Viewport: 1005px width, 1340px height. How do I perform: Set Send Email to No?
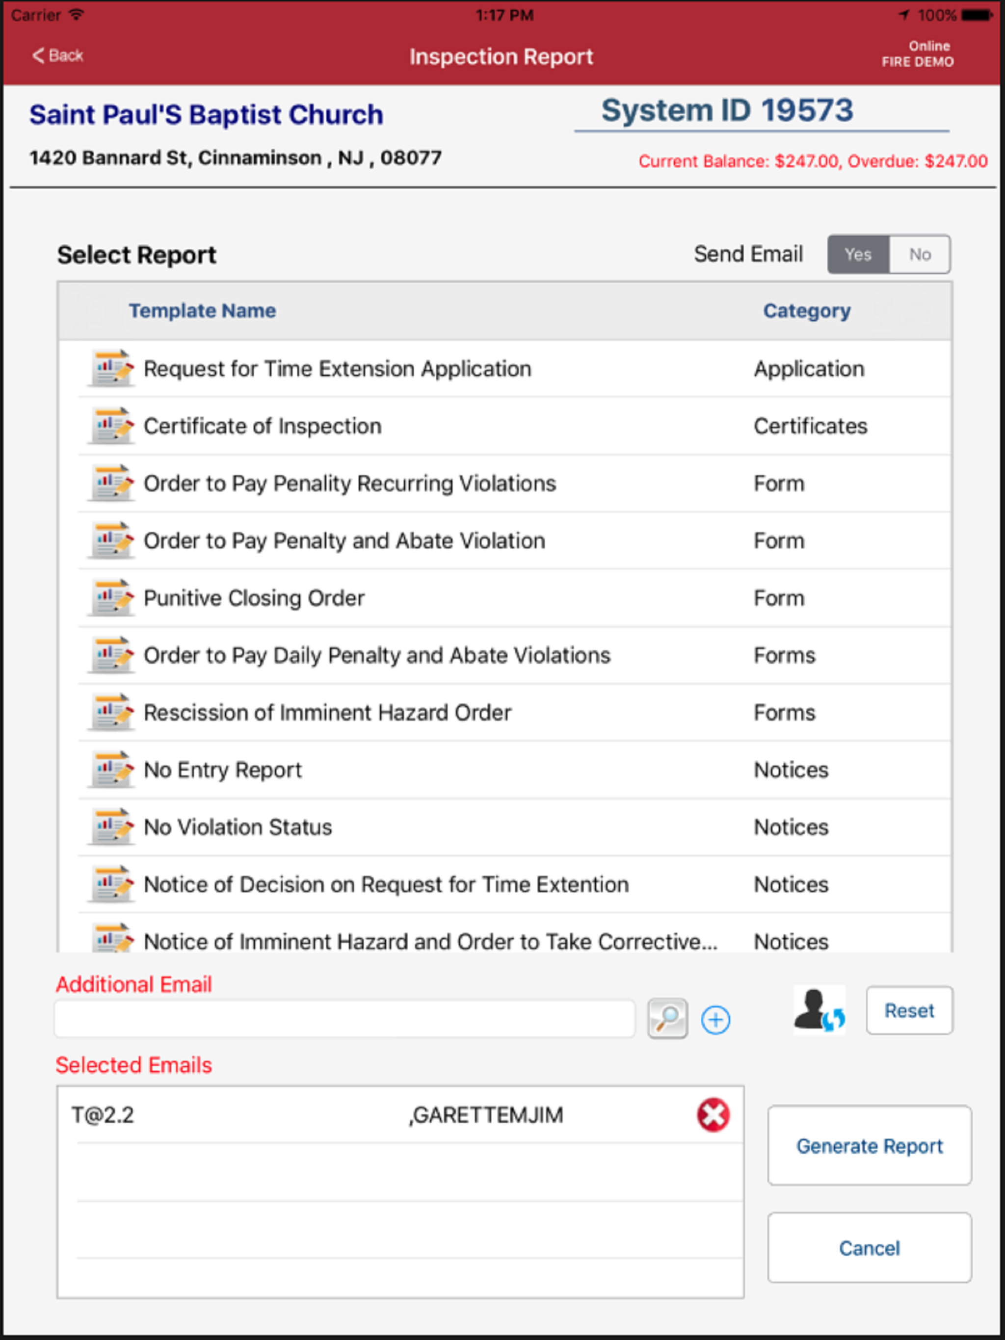click(920, 255)
